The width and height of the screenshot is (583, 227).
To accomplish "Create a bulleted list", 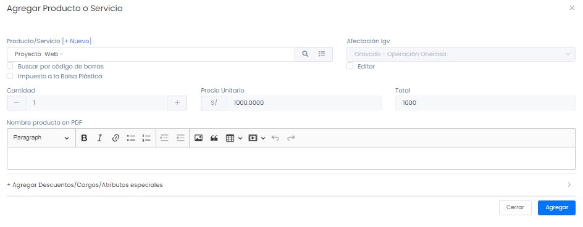I will (x=130, y=138).
